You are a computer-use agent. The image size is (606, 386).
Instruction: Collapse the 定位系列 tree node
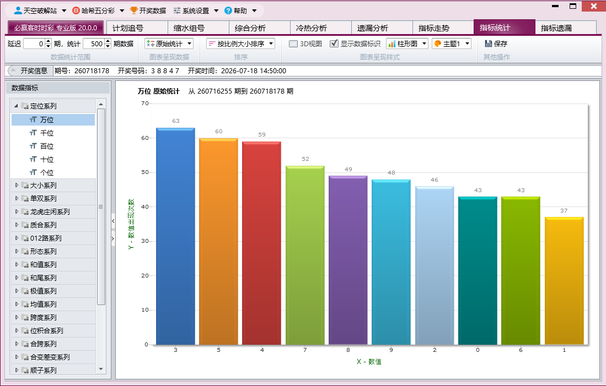(16, 106)
